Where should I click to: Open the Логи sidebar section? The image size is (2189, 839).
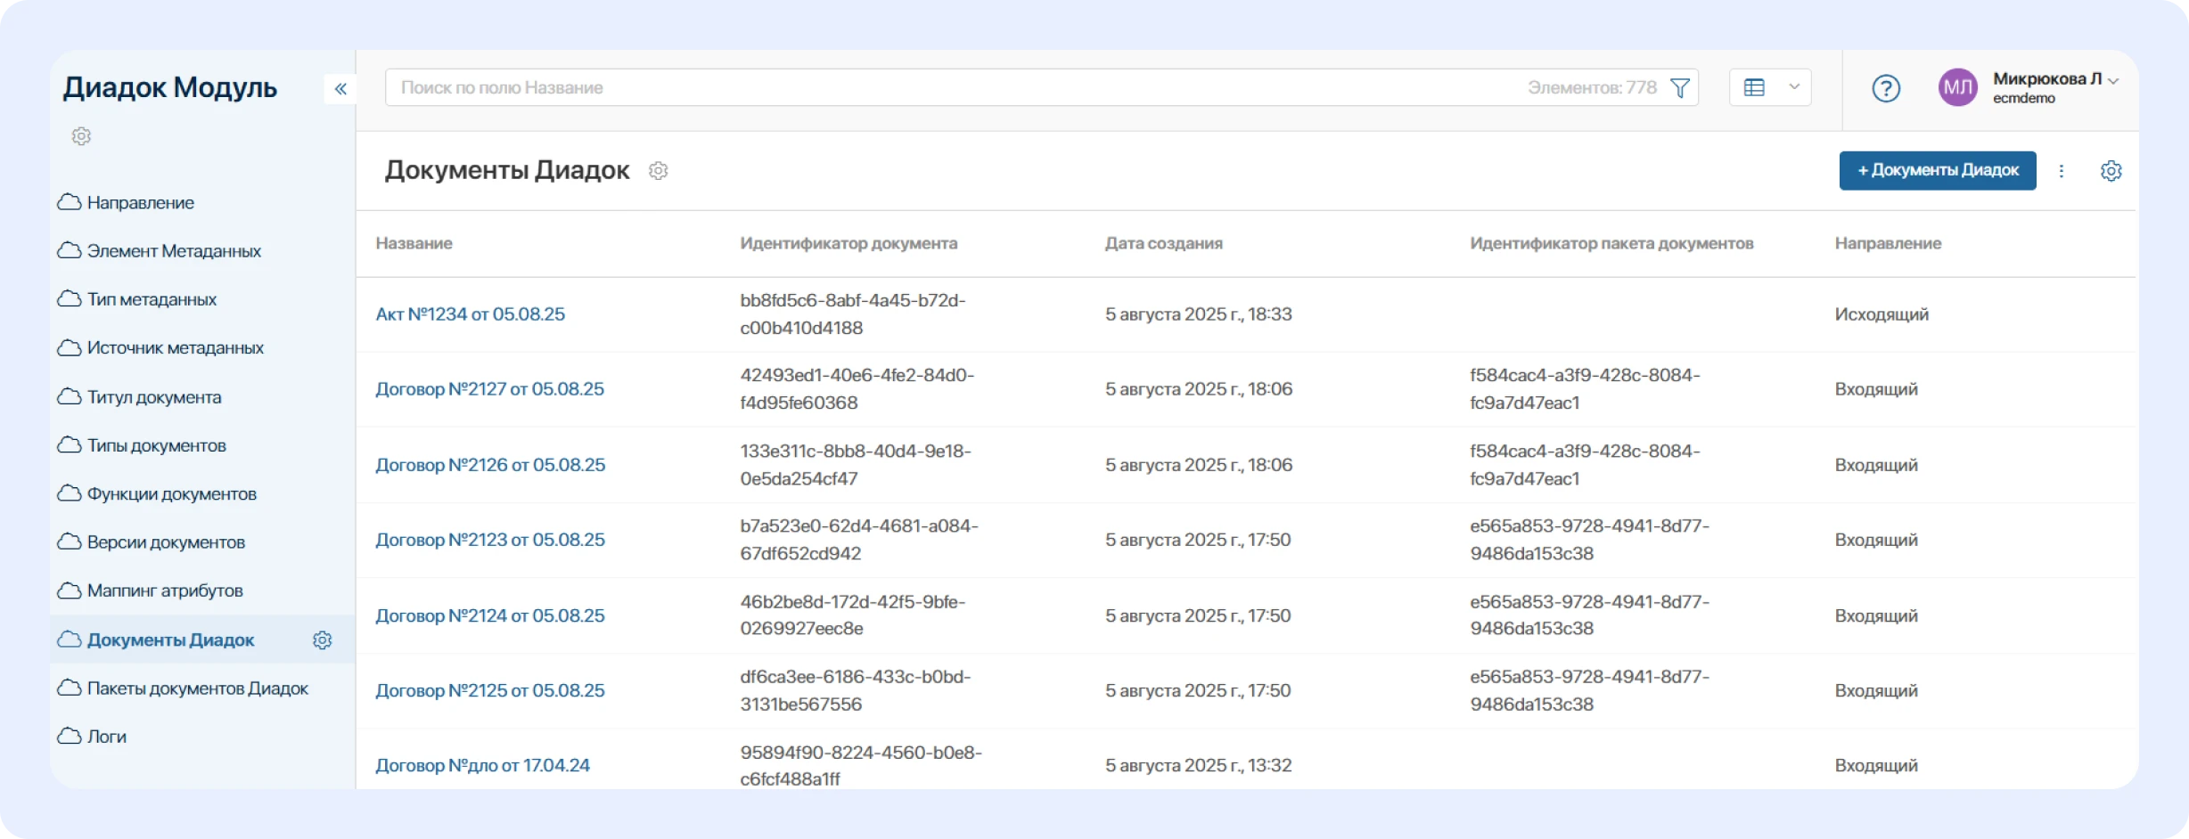[106, 737]
